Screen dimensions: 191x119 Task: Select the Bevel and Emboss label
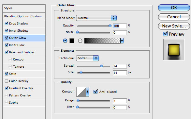(22, 52)
